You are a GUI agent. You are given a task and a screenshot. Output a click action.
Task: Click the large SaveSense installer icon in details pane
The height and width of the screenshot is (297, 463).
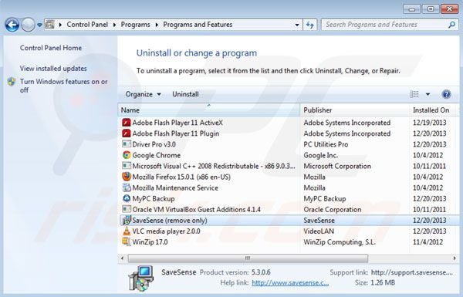[141, 278]
